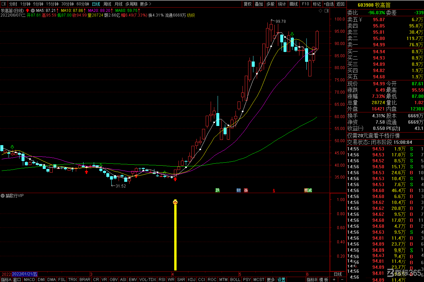Open the 统计 statistics tool

pos(282,4)
